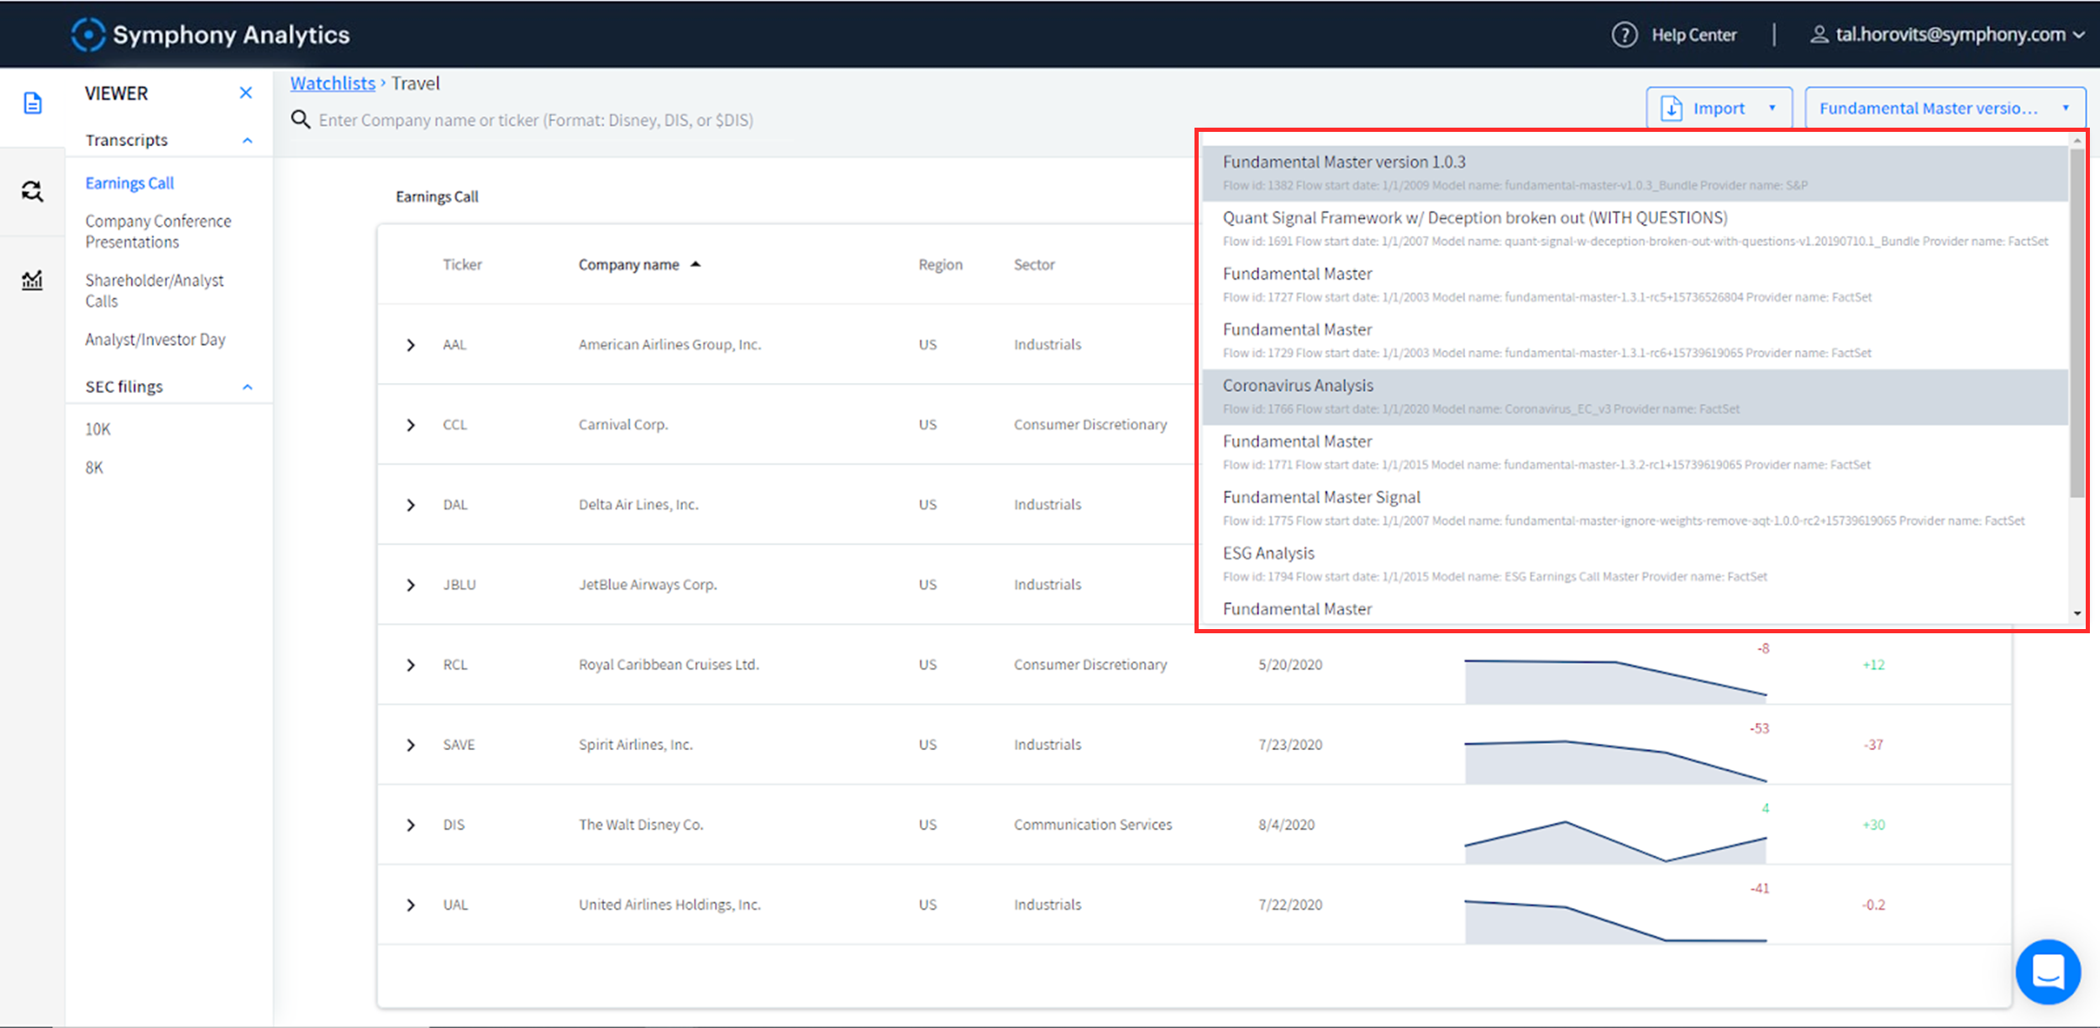Choose Fundamental Master Flow id 1727 option
The height and width of the screenshot is (1028, 2100).
[x=1635, y=285]
